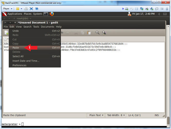Choose Select All in the Edit menu

[x=35, y=56]
